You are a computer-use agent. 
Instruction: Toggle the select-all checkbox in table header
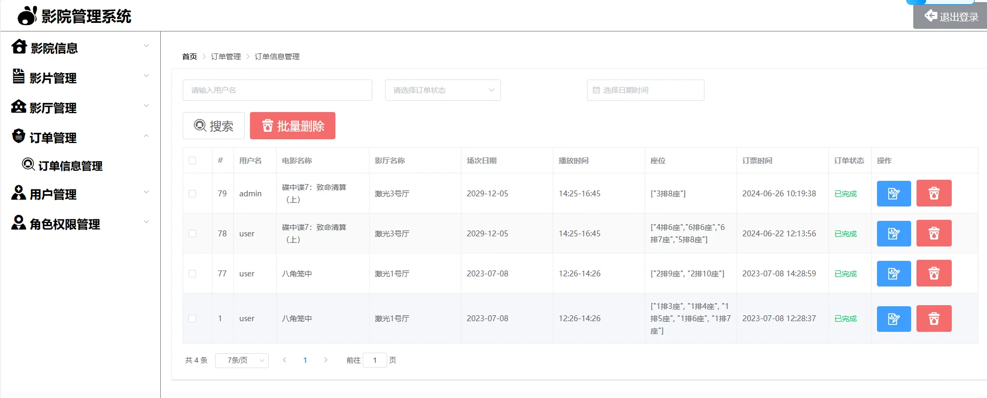[x=192, y=161]
